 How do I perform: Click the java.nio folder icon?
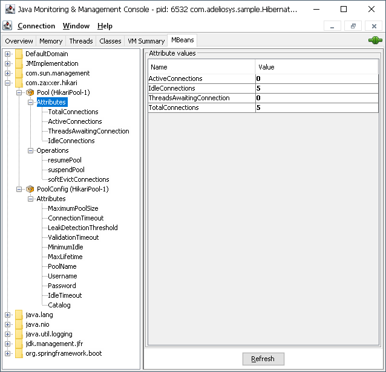click(x=19, y=324)
